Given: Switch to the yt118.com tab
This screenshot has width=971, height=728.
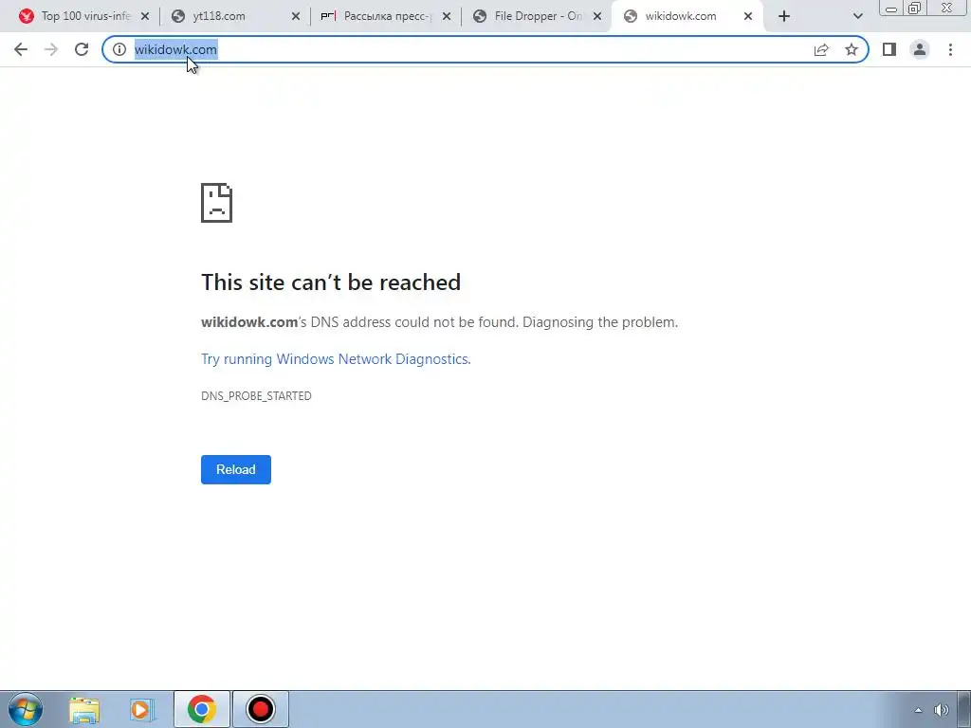Looking at the screenshot, I should (x=235, y=17).
